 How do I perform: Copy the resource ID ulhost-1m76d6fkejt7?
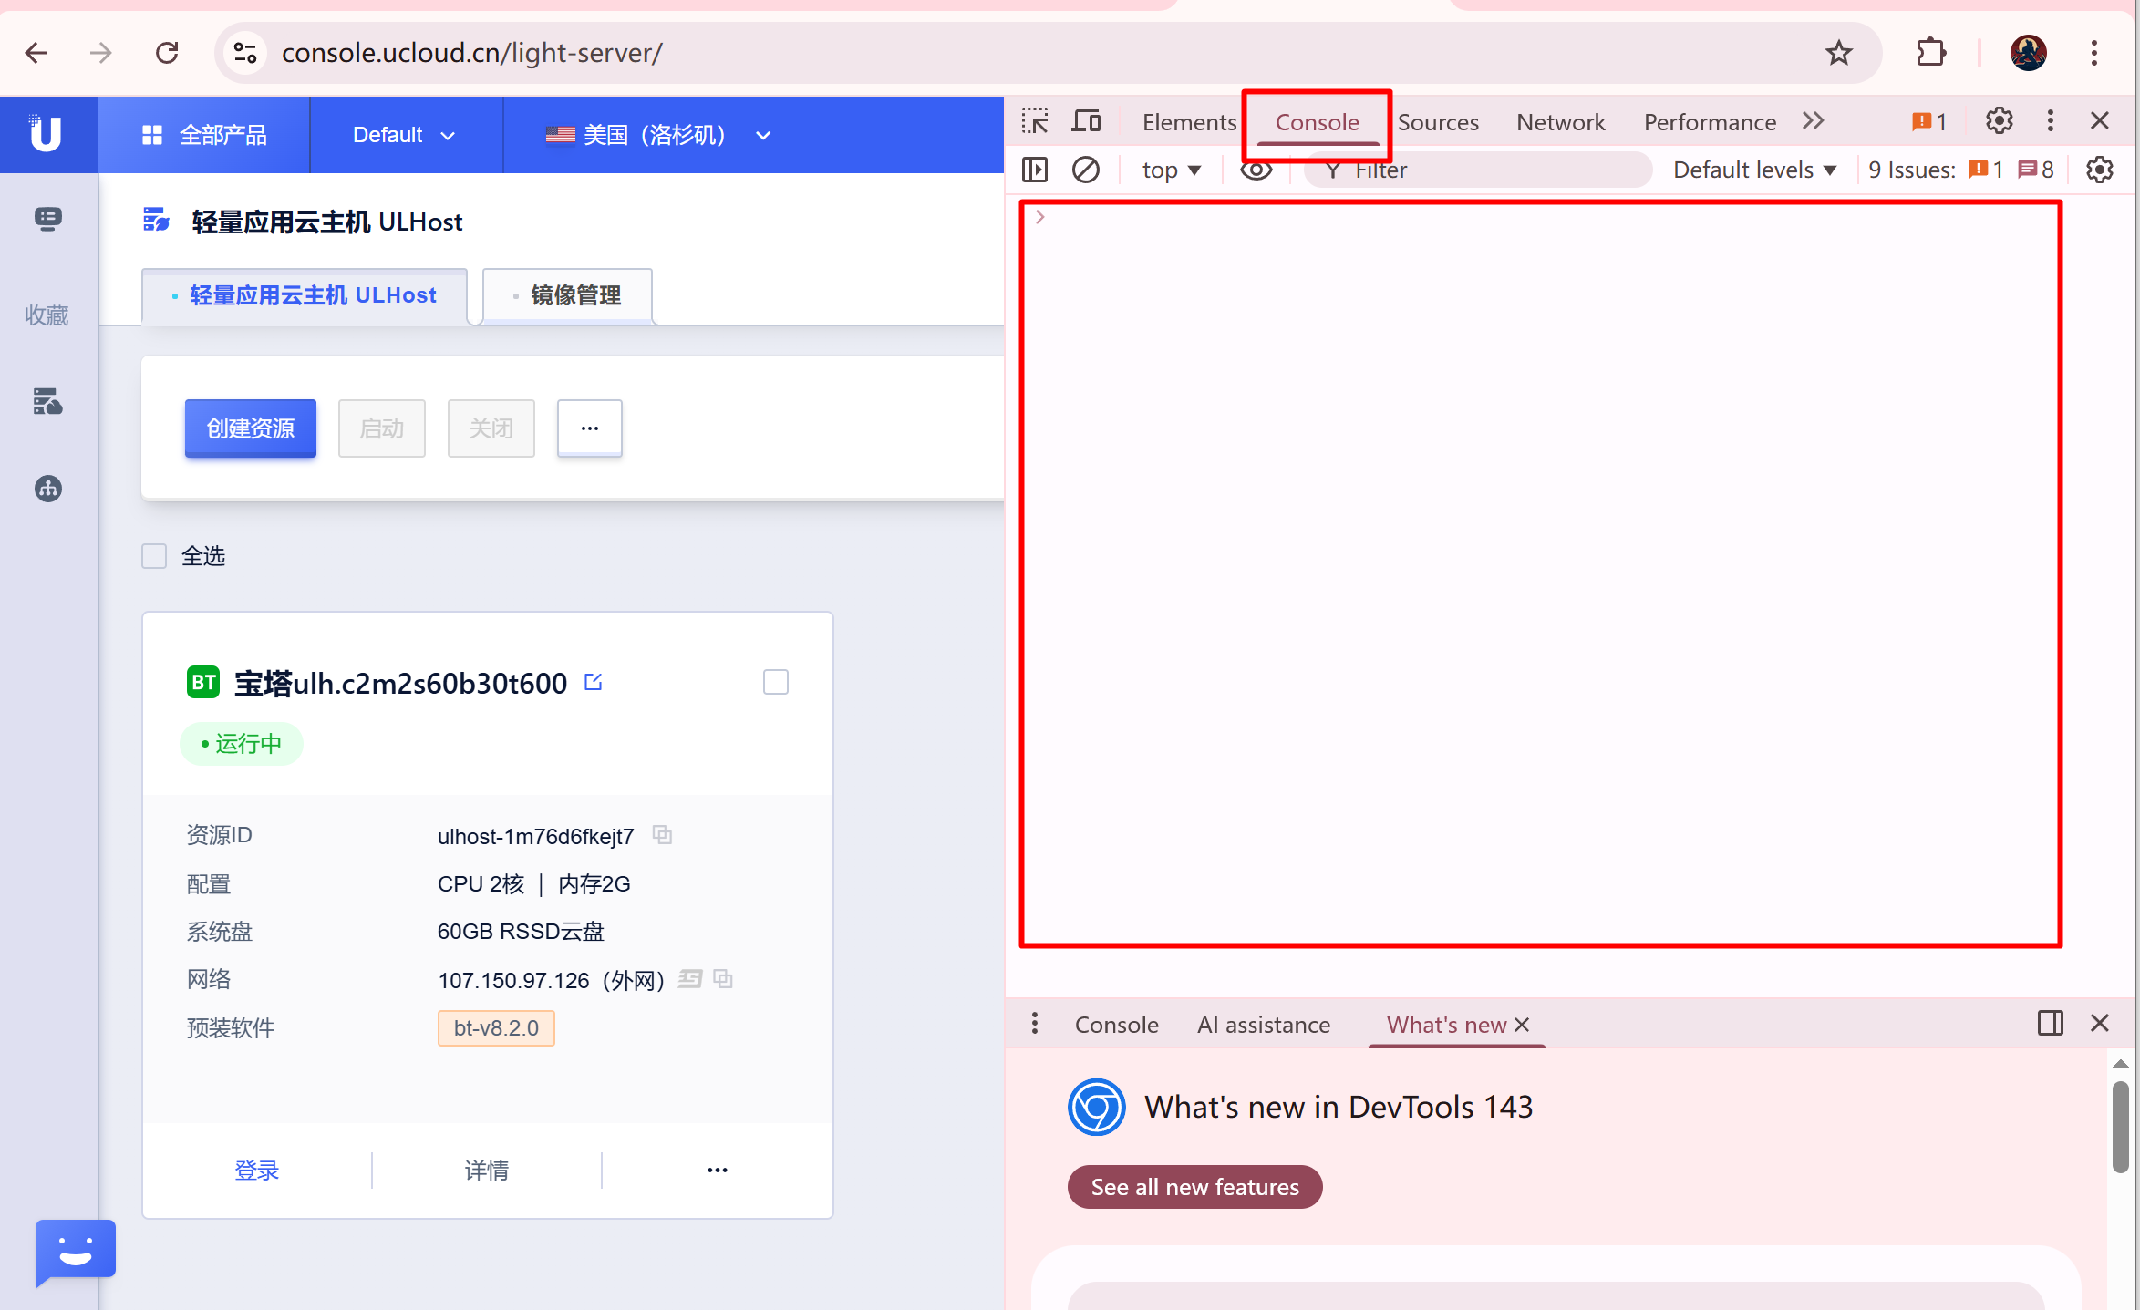click(663, 835)
